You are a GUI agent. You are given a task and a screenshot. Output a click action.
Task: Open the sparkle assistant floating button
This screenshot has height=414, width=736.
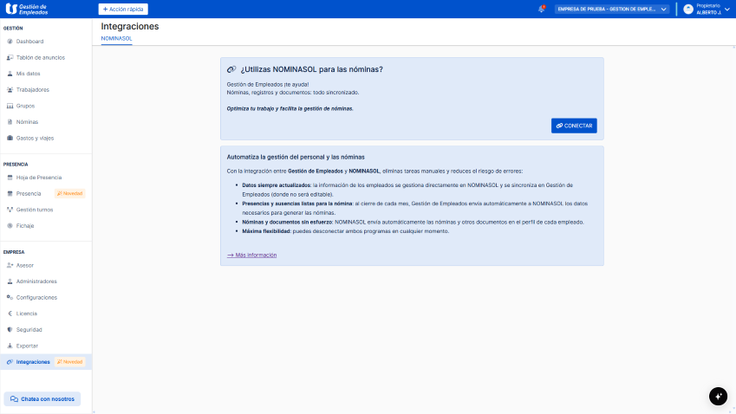(x=718, y=396)
